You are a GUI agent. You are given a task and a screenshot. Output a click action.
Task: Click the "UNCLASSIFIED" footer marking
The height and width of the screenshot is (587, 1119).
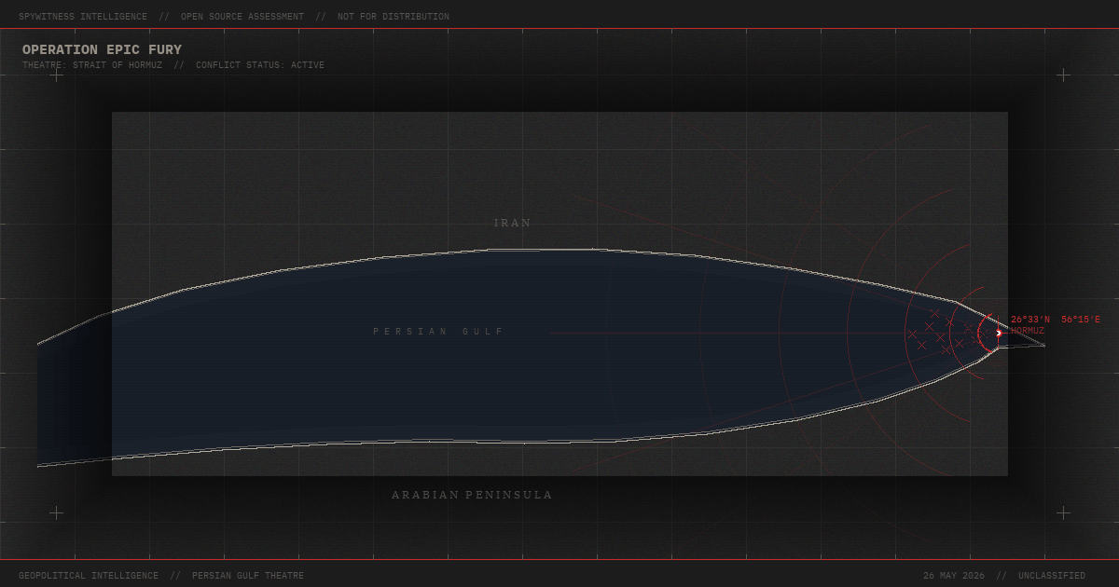click(1052, 576)
